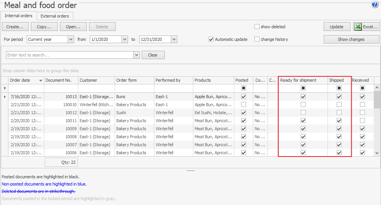Enable the change history checkbox
The height and width of the screenshot is (205, 381).
coord(257,39)
